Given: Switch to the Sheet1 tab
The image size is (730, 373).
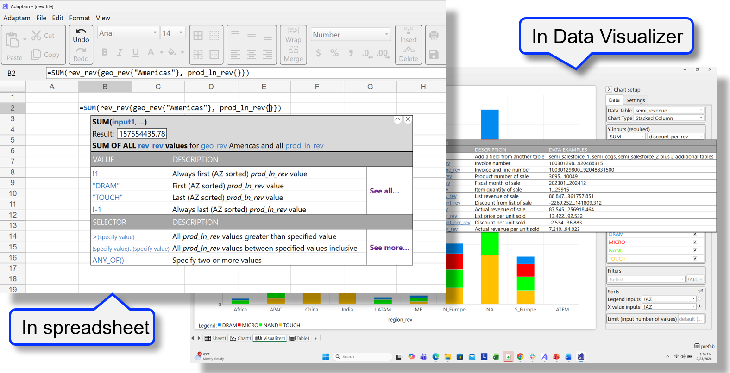Looking at the screenshot, I should click(215, 338).
